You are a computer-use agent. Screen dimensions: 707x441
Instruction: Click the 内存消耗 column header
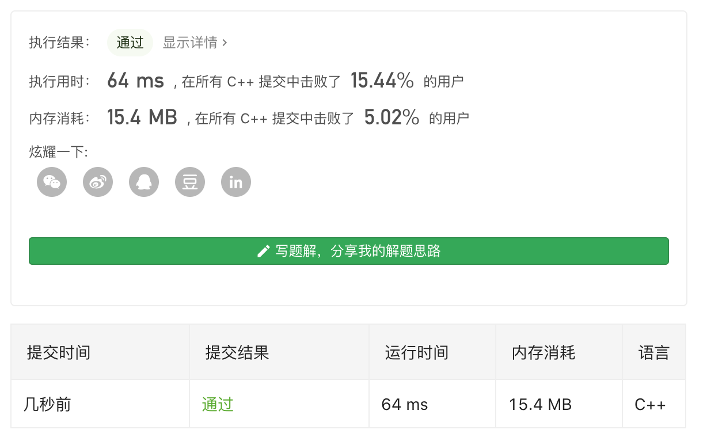[x=543, y=352]
